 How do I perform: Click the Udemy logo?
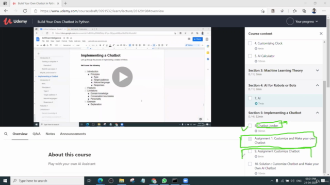[15, 22]
